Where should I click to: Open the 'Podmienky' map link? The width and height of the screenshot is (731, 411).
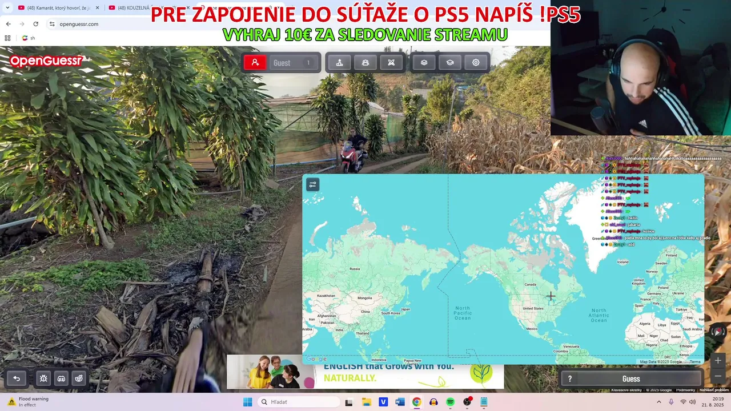(x=685, y=390)
